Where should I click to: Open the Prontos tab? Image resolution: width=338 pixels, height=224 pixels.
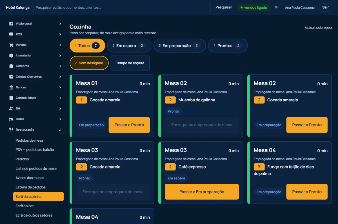228,46
